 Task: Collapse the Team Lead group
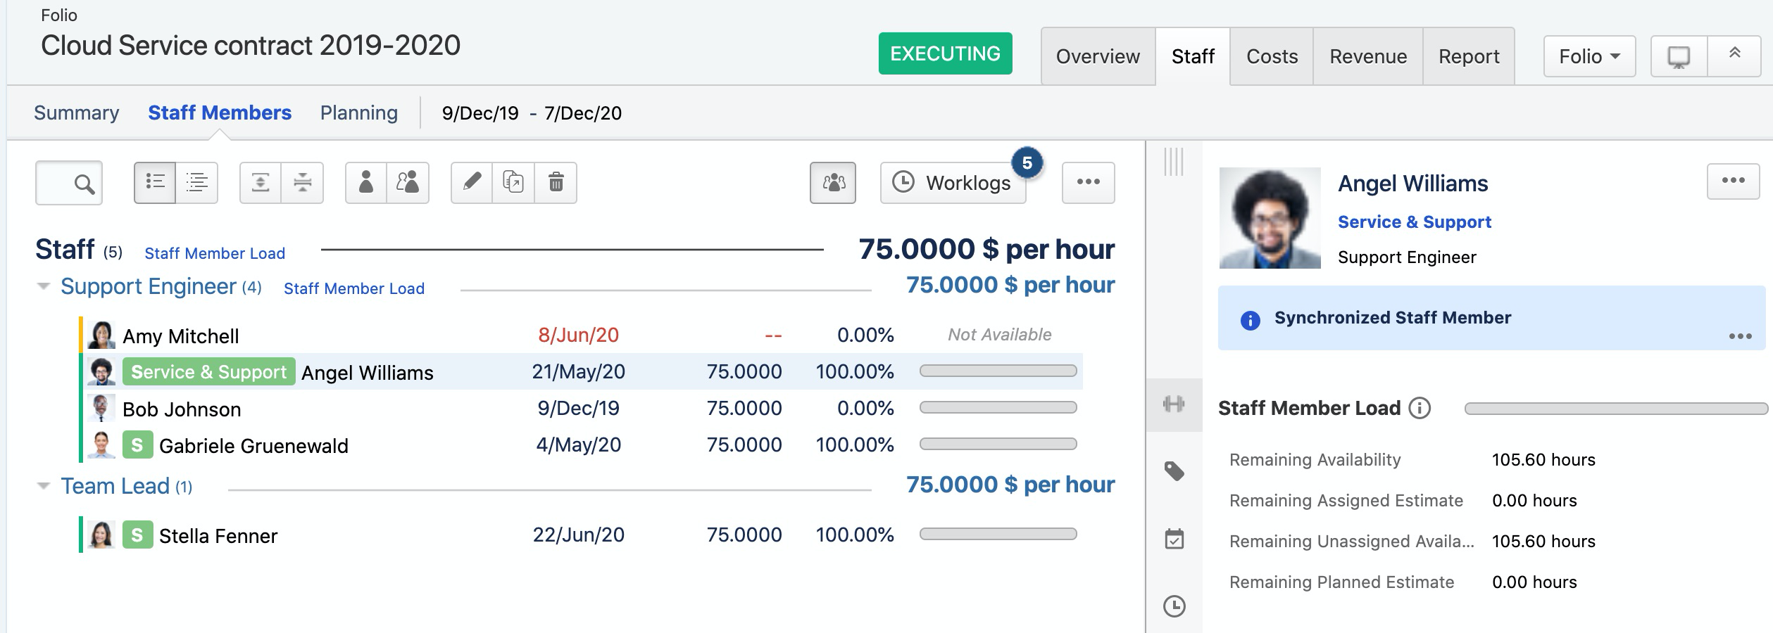(x=44, y=487)
